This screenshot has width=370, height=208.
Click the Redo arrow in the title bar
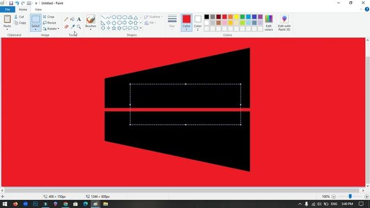(x=23, y=3)
